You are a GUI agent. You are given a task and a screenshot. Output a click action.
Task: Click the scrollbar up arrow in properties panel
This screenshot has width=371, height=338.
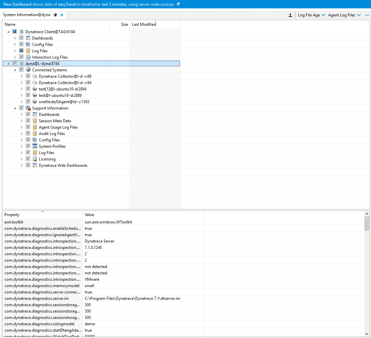tap(367, 214)
